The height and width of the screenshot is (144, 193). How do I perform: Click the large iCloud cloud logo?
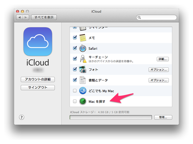tap(38, 41)
